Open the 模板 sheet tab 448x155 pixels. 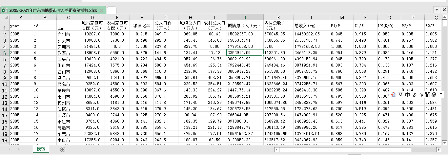(41, 149)
